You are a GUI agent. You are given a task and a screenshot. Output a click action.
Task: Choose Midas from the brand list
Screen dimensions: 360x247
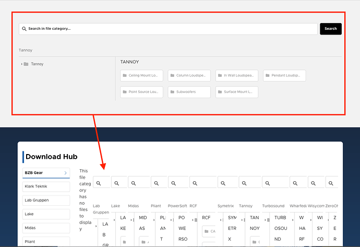click(46, 228)
